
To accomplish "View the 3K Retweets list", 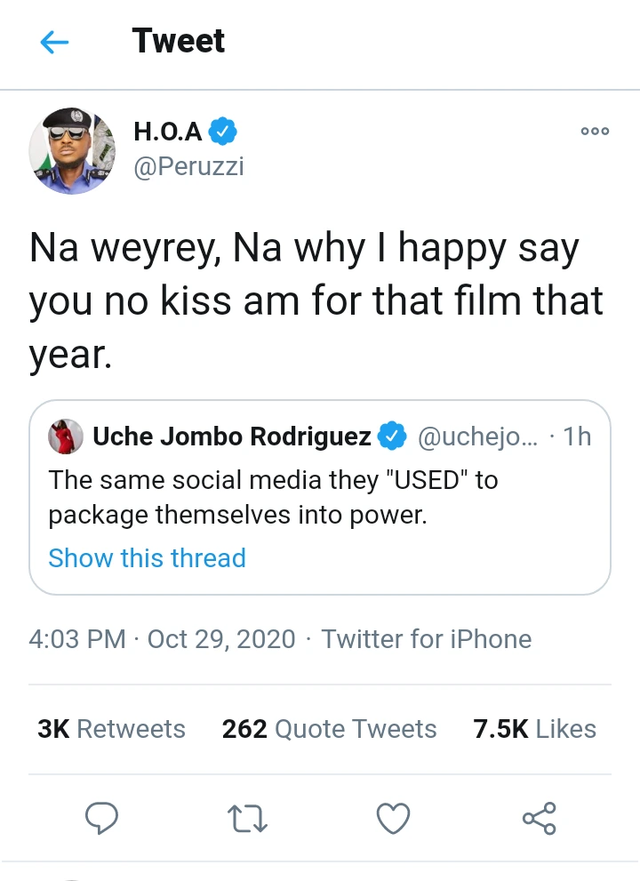I will (111, 729).
